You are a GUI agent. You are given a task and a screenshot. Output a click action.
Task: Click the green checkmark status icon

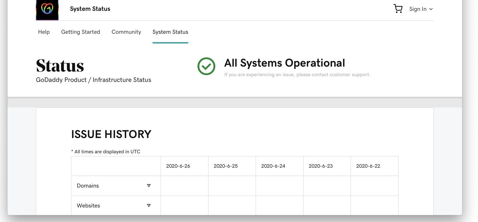coord(206,66)
